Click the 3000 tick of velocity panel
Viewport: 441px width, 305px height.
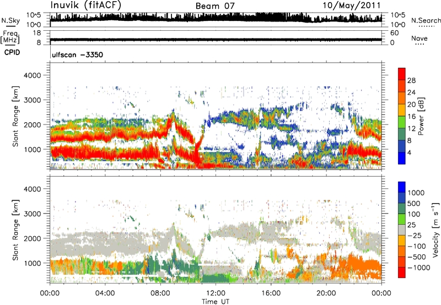[32, 214]
